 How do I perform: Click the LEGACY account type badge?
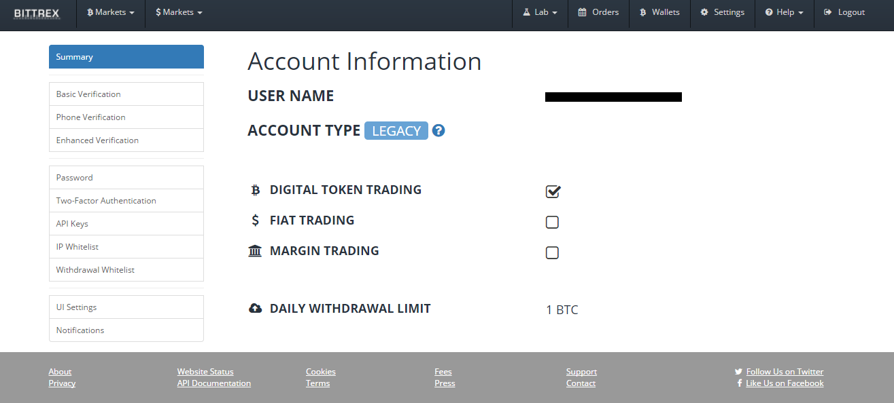[x=396, y=131]
